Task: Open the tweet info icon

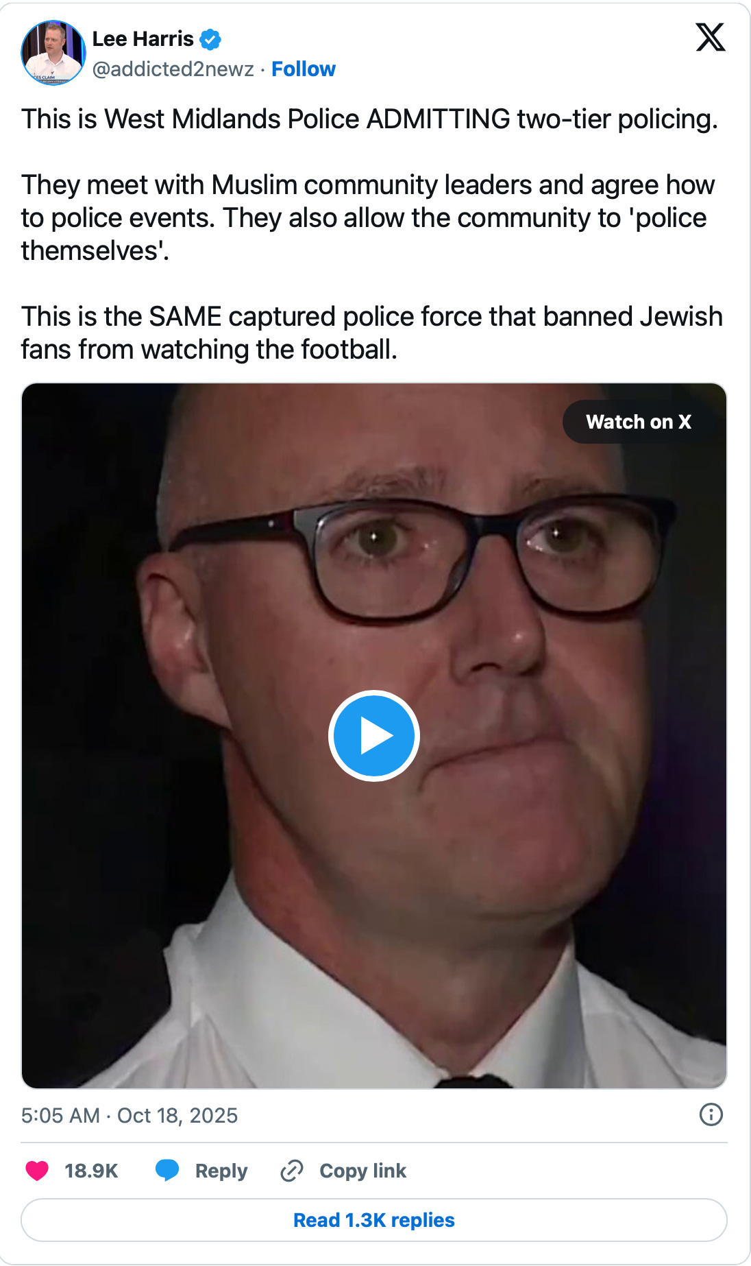Action: tap(711, 1115)
